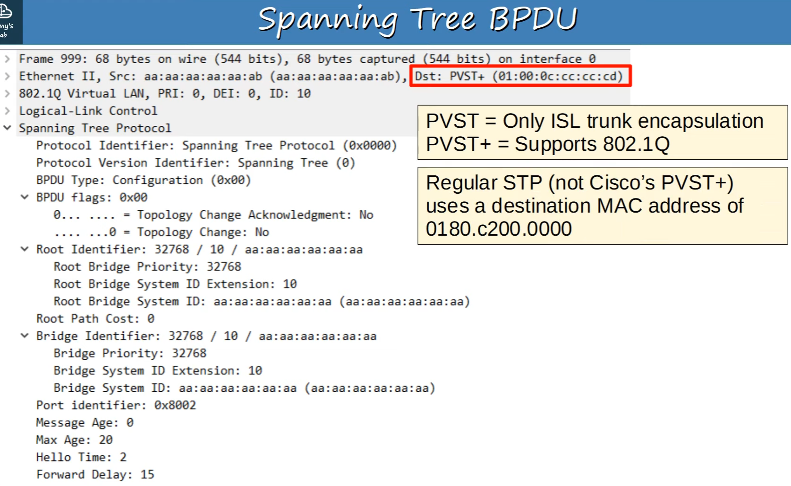Collapse the BPDU flags subtree
Image resolution: width=791 pixels, height=486 pixels.
point(25,197)
